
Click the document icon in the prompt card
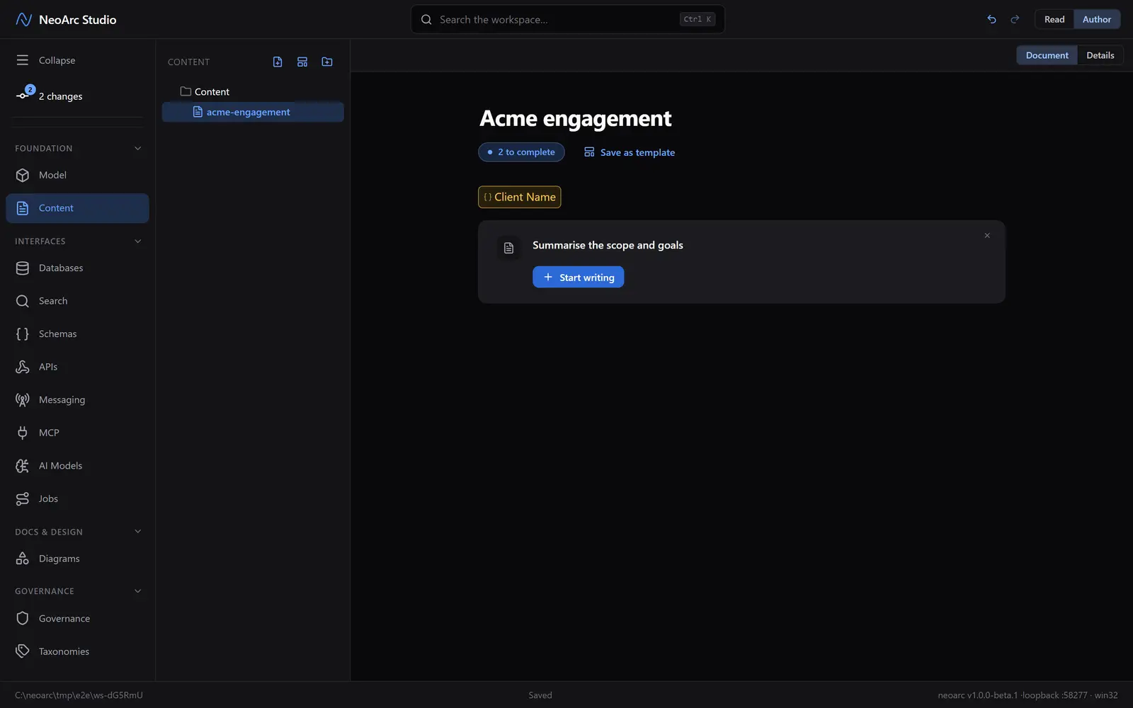pyautogui.click(x=508, y=248)
